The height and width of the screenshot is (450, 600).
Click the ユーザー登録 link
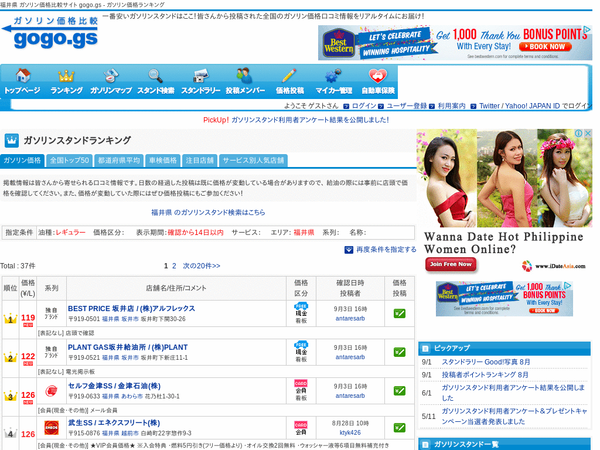point(407,106)
